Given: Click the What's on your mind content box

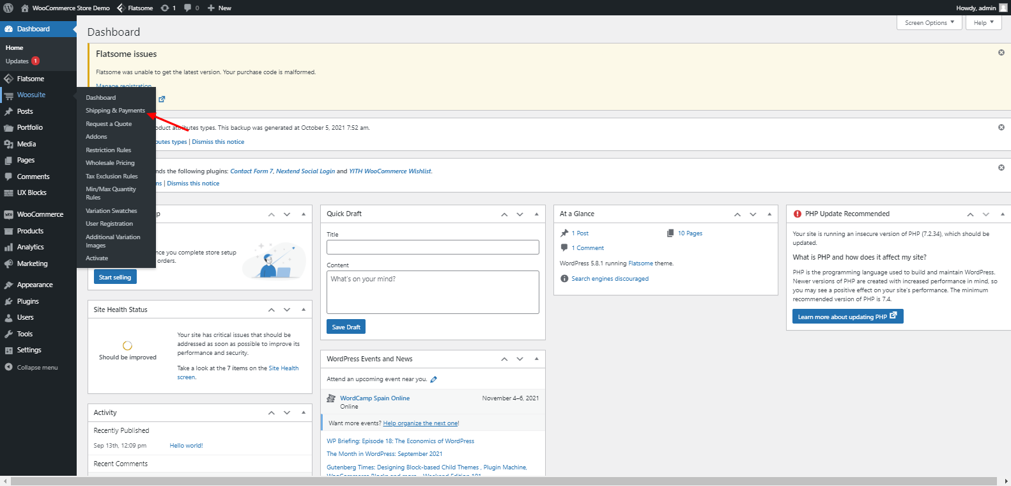Looking at the screenshot, I should pyautogui.click(x=433, y=292).
